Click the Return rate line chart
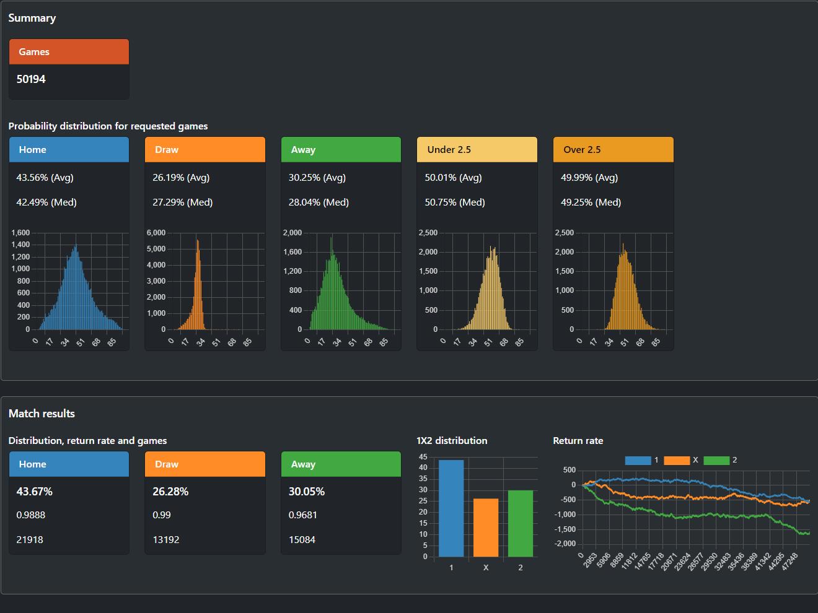Viewport: 818px width, 613px height. pyautogui.click(x=682, y=513)
